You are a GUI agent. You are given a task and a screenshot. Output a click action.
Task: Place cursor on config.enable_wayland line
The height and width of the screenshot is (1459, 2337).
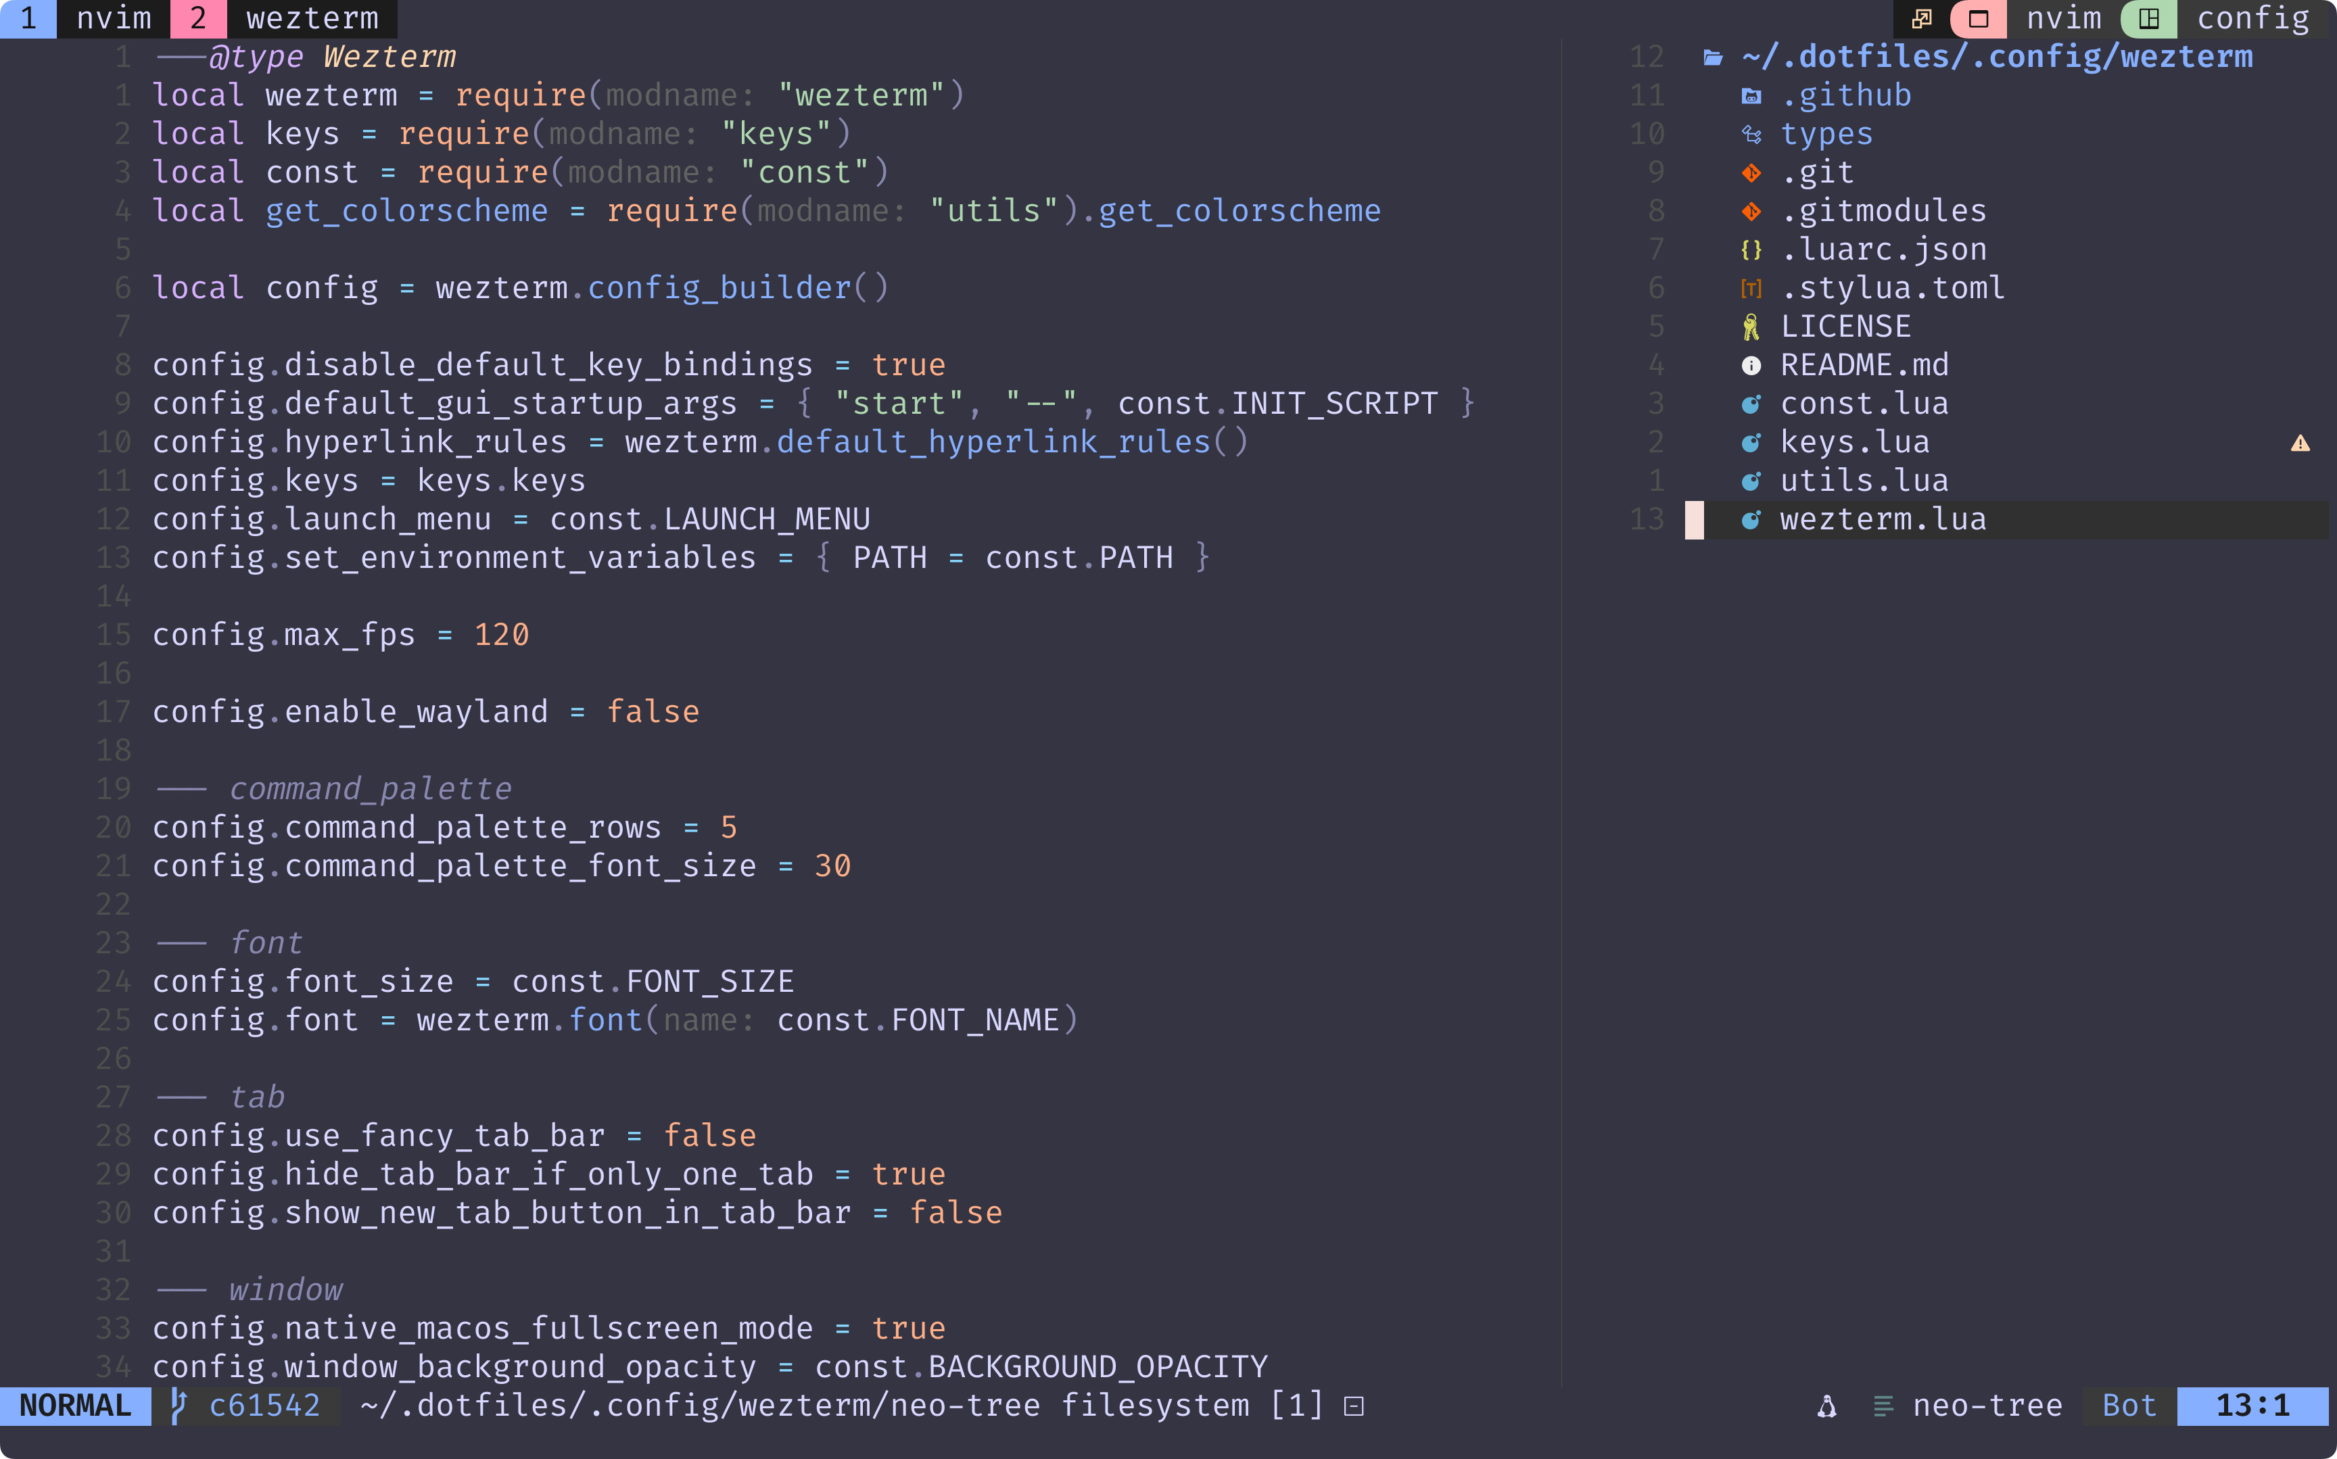pos(425,712)
